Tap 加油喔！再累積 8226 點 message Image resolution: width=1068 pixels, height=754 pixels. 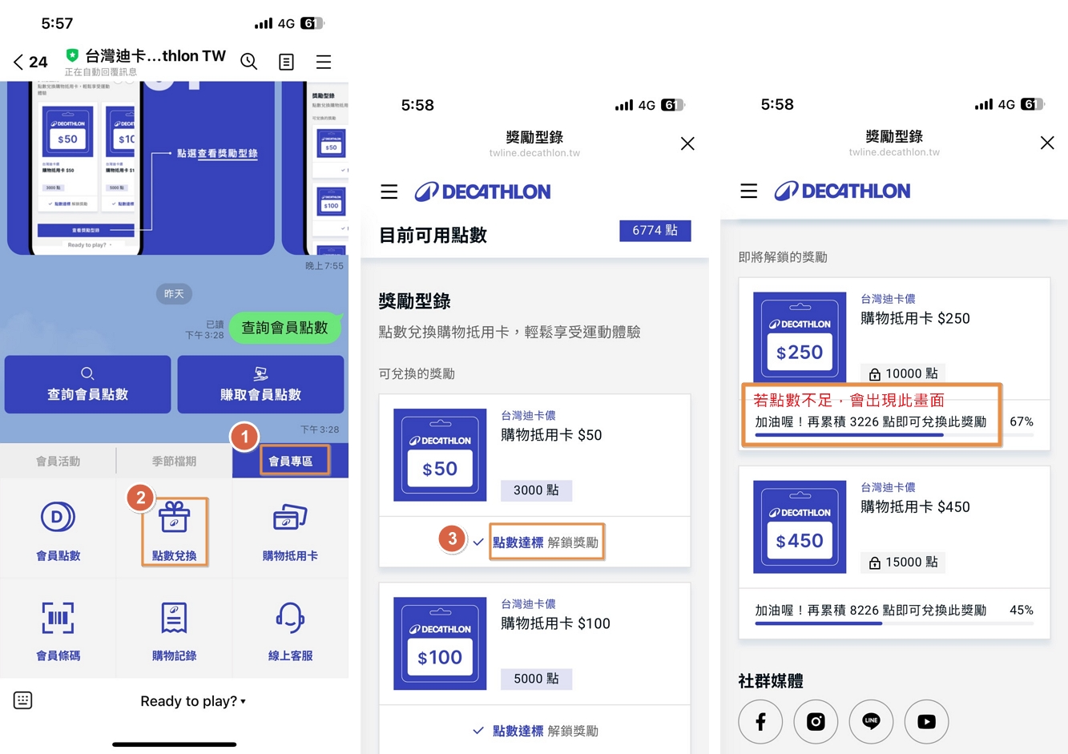[x=870, y=610]
